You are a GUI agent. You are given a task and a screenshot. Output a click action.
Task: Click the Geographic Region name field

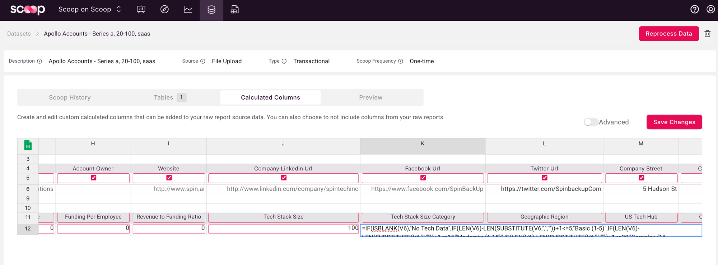point(544,217)
